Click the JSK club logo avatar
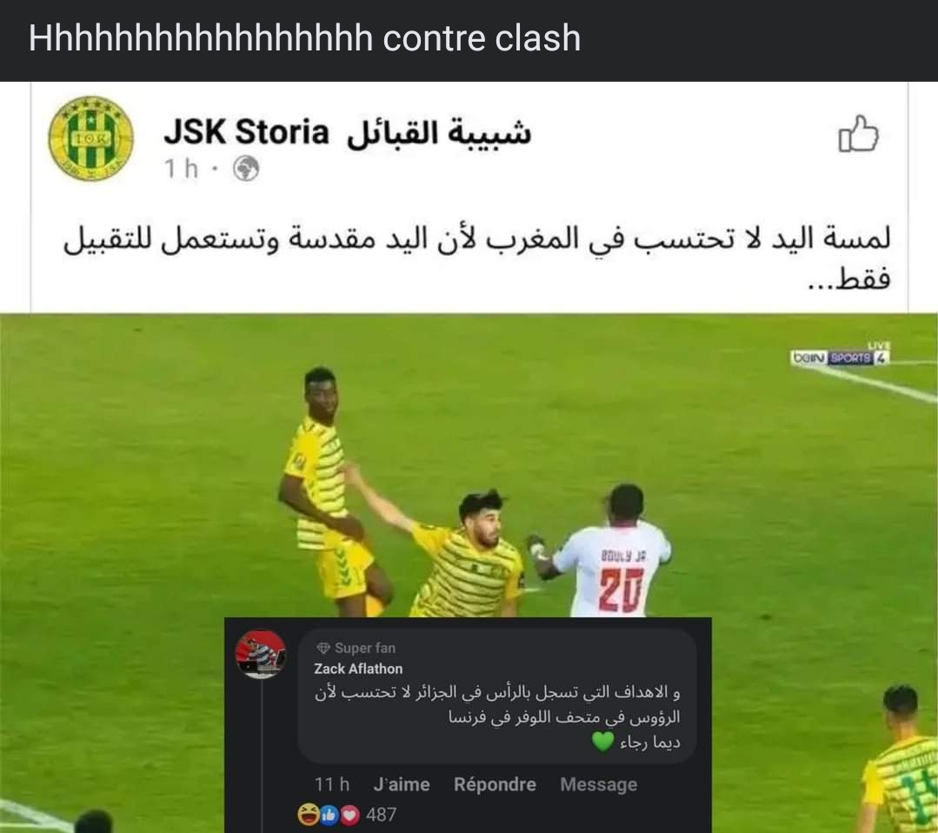Screen dimensions: 938x833 [91, 139]
